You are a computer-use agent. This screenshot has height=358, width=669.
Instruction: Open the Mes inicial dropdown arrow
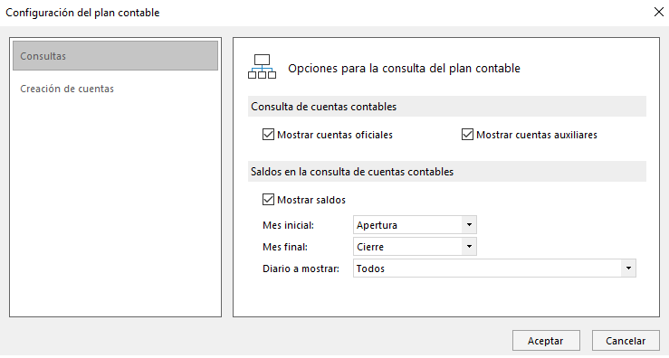click(469, 224)
